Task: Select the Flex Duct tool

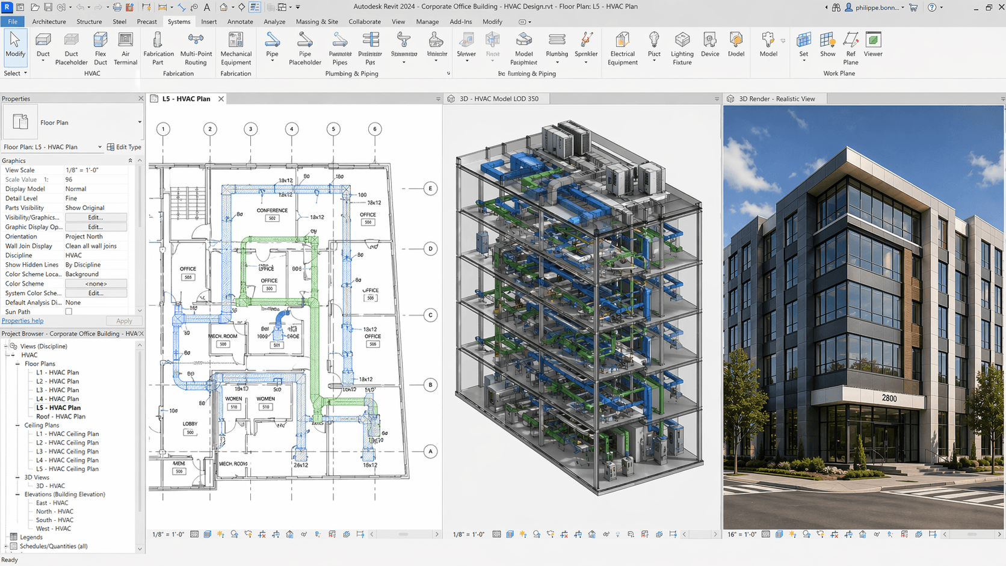Action: (x=100, y=48)
